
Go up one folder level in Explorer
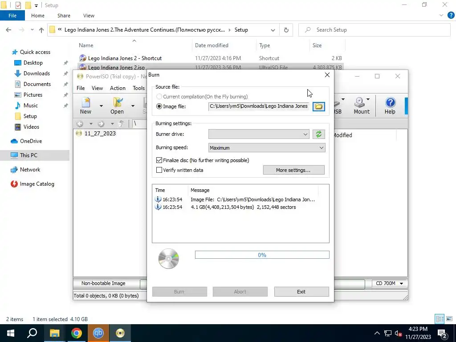41,30
